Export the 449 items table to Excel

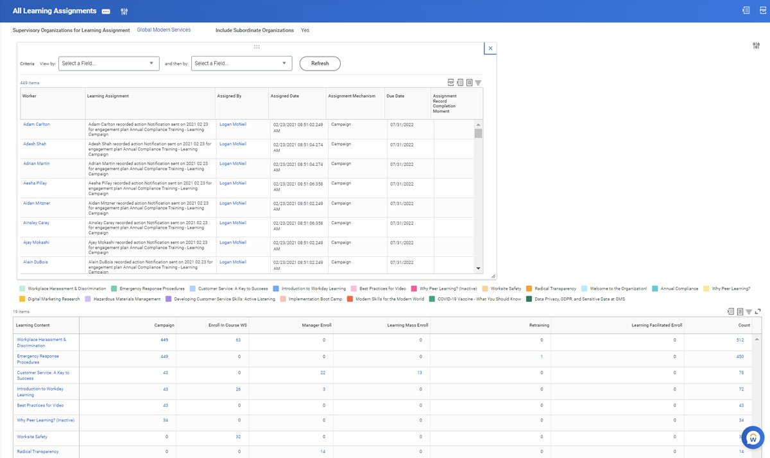click(460, 82)
